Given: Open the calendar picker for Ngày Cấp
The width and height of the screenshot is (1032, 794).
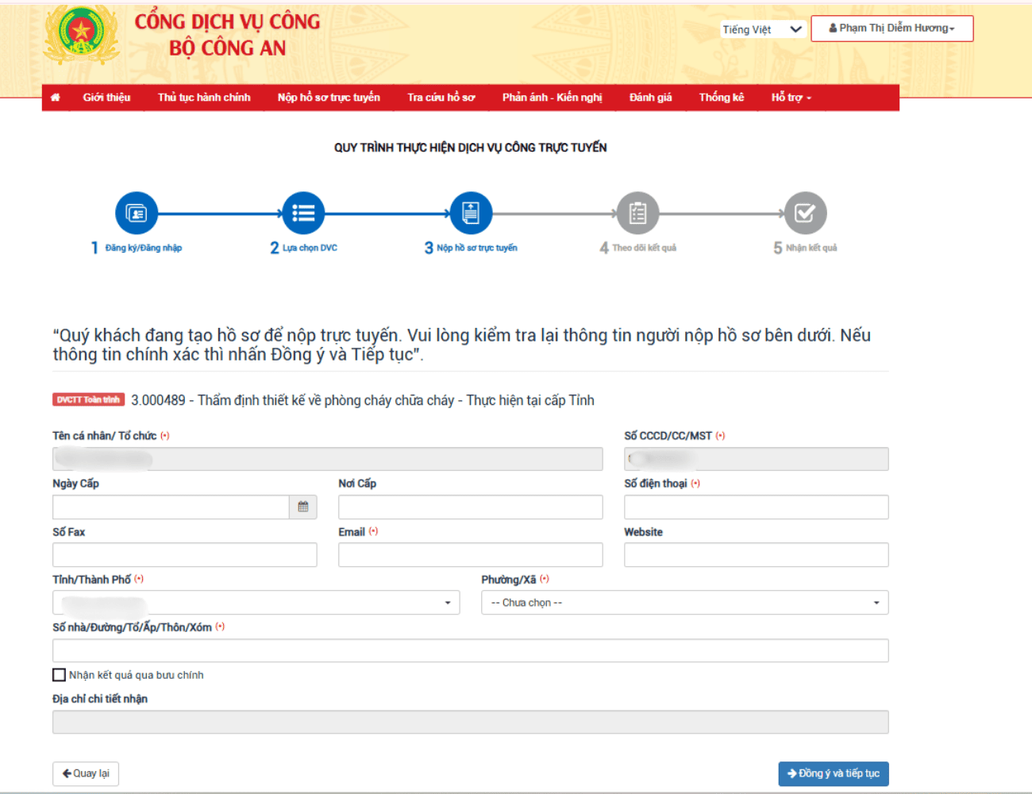Looking at the screenshot, I should [303, 507].
